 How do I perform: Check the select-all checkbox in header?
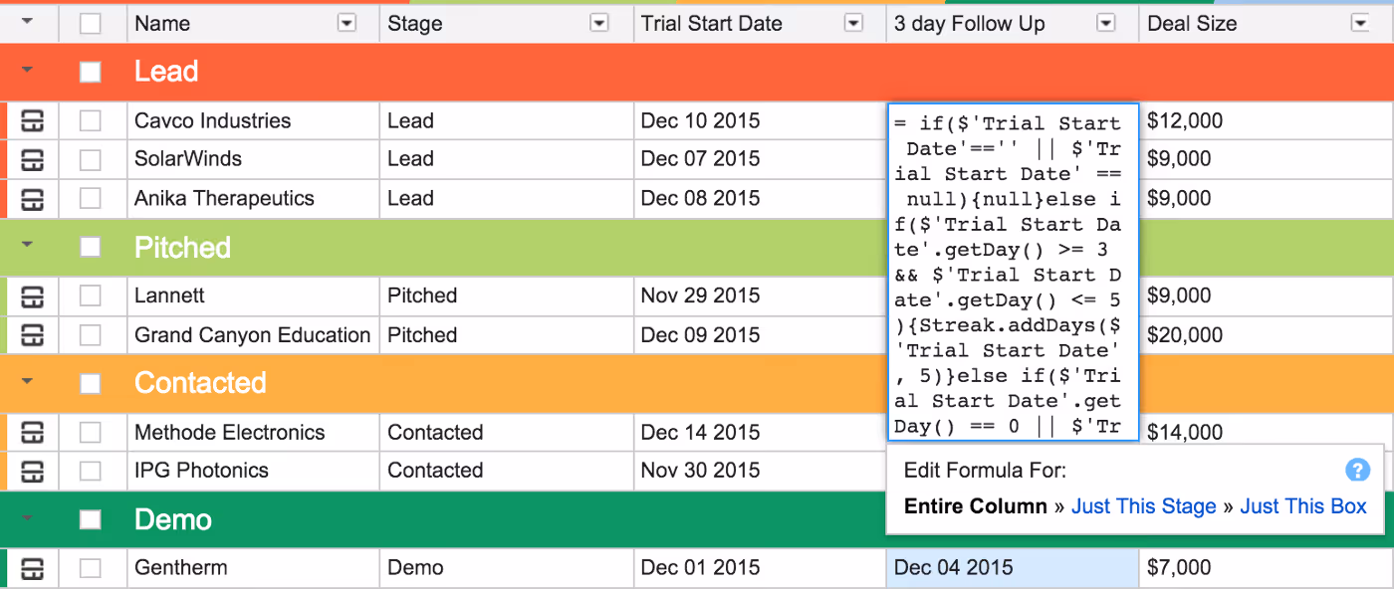[91, 24]
